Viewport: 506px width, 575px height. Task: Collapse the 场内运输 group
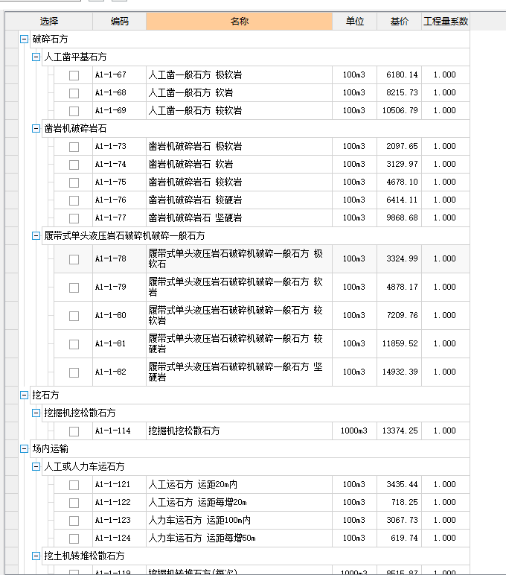point(24,448)
